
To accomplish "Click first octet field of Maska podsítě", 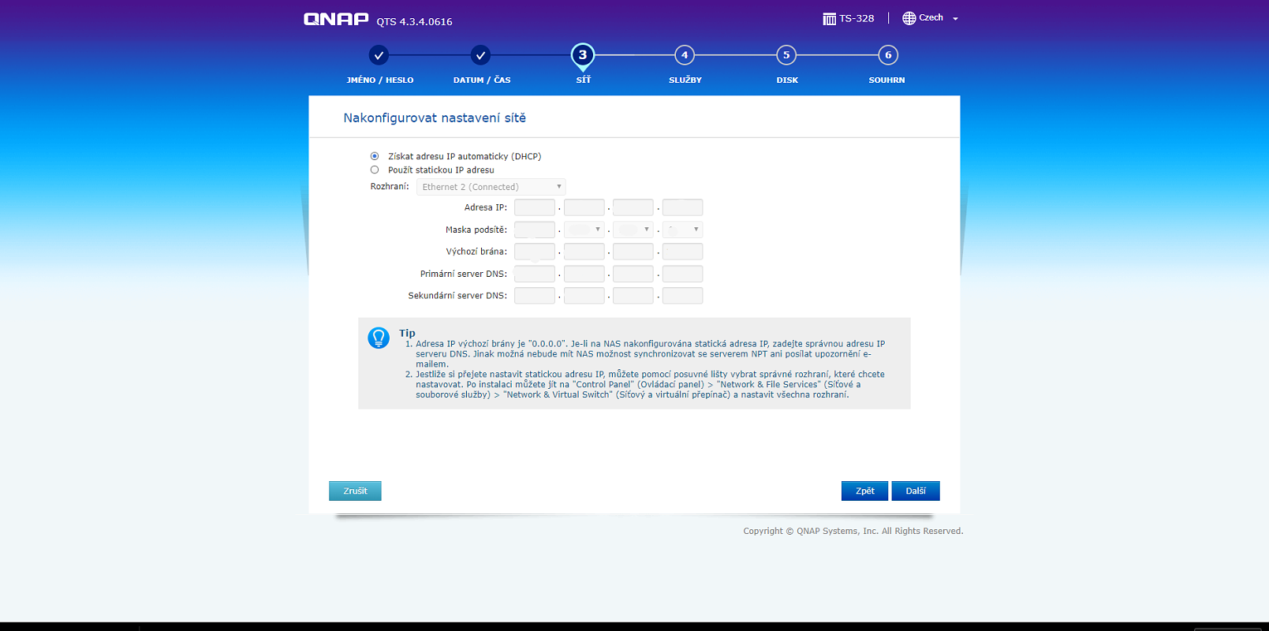I will pos(535,230).
